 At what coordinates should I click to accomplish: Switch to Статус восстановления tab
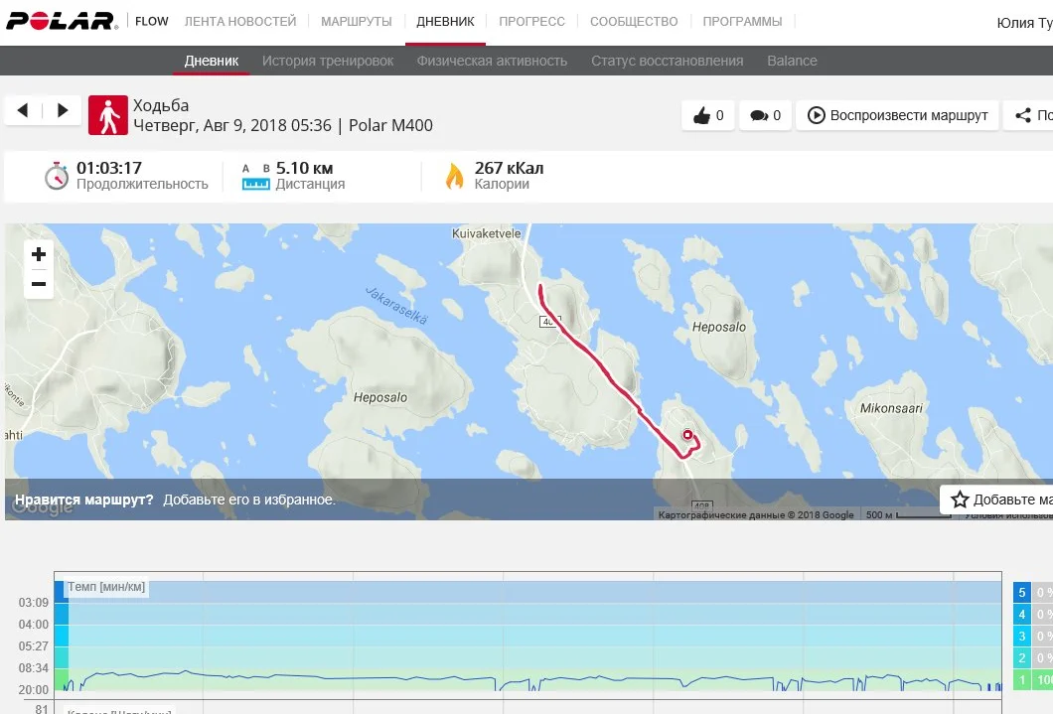click(x=667, y=61)
